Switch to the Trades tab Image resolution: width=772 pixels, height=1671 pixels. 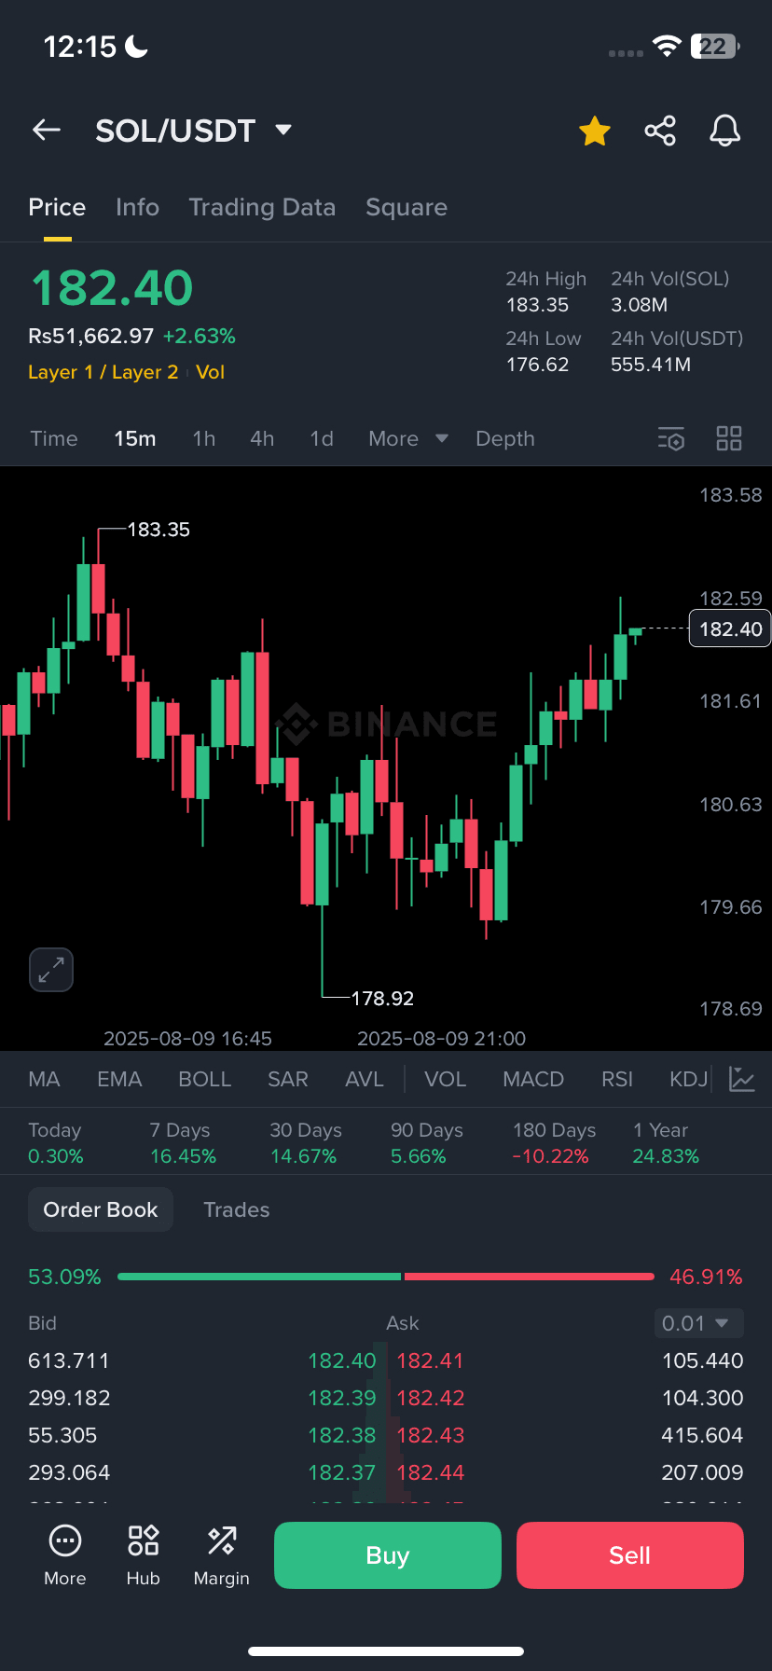[x=237, y=1209]
